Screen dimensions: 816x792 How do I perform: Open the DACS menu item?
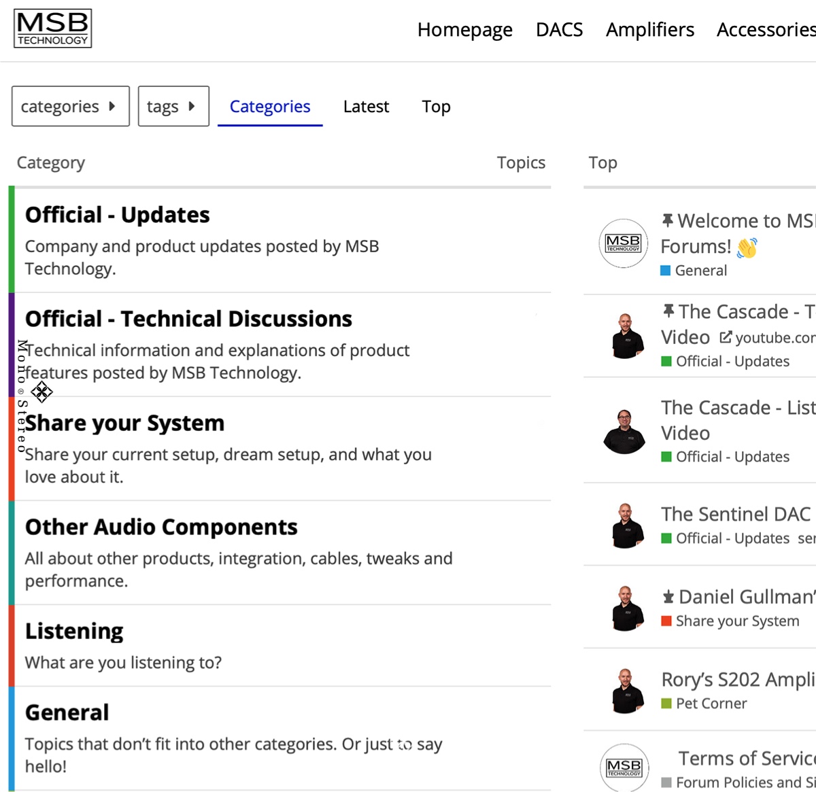click(x=559, y=30)
